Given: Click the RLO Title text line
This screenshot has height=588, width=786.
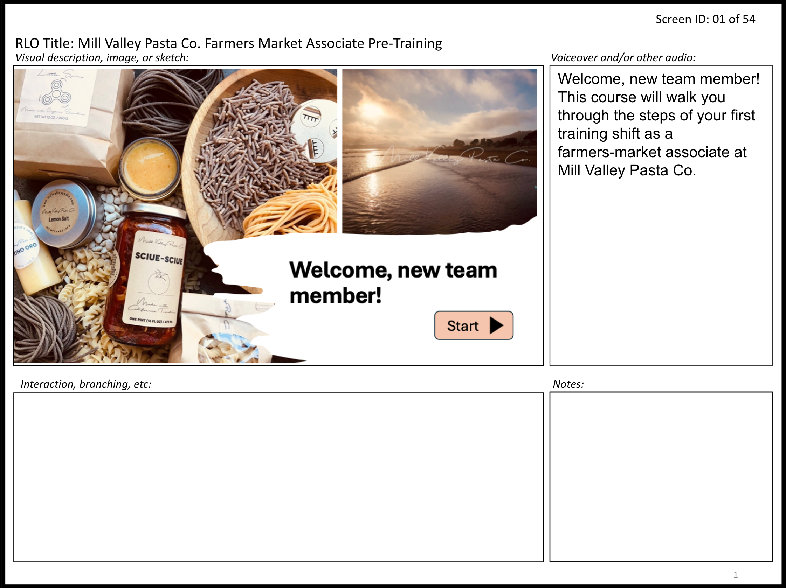Looking at the screenshot, I should pyautogui.click(x=228, y=43).
